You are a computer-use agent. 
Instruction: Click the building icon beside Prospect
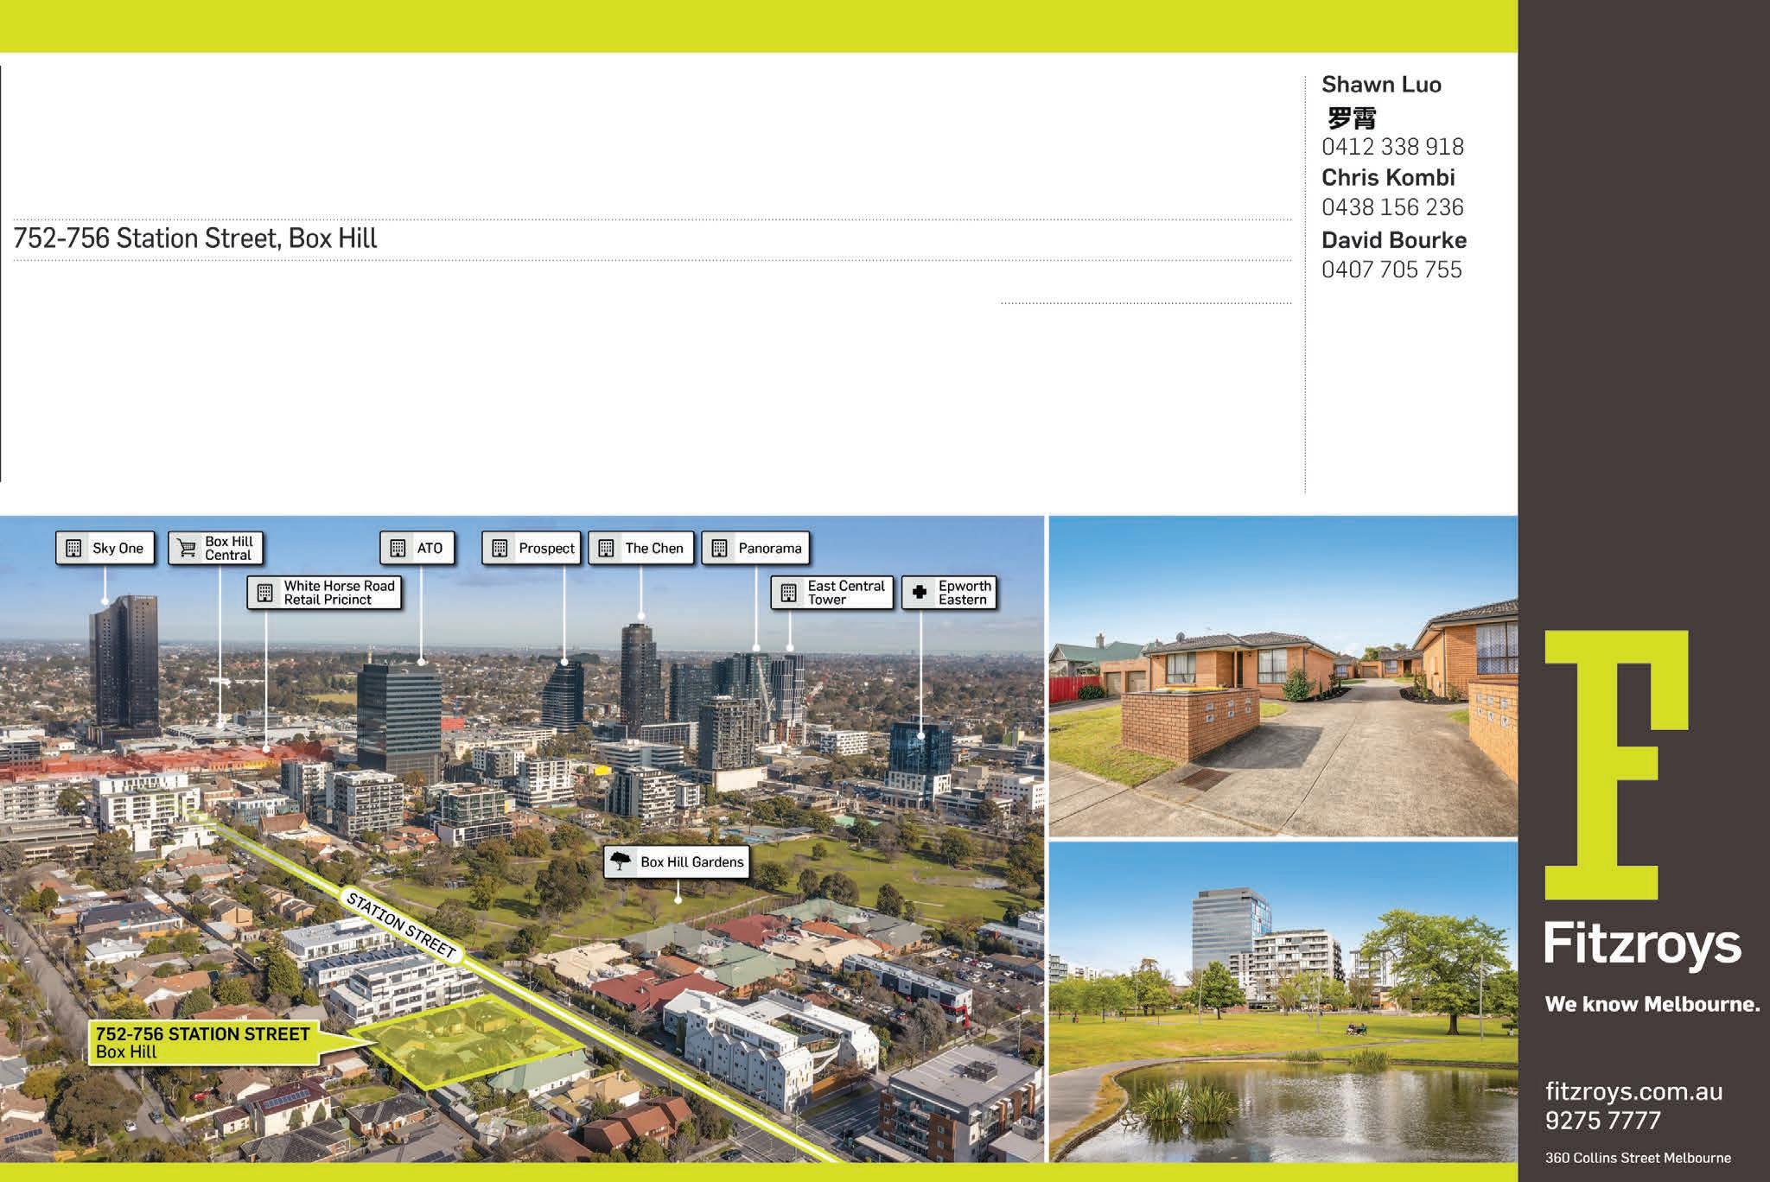[500, 548]
